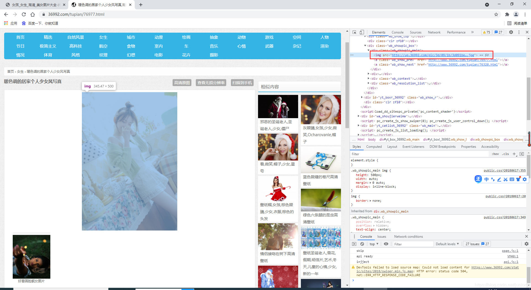
Task: Open drawer three-dot menu beside Console
Action: pyautogui.click(x=354, y=237)
